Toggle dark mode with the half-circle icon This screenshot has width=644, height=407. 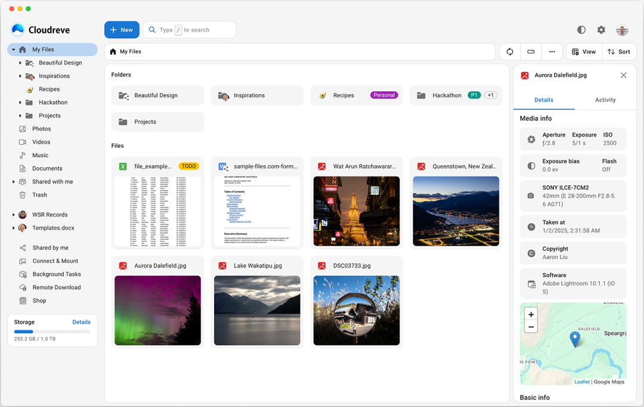(x=581, y=30)
